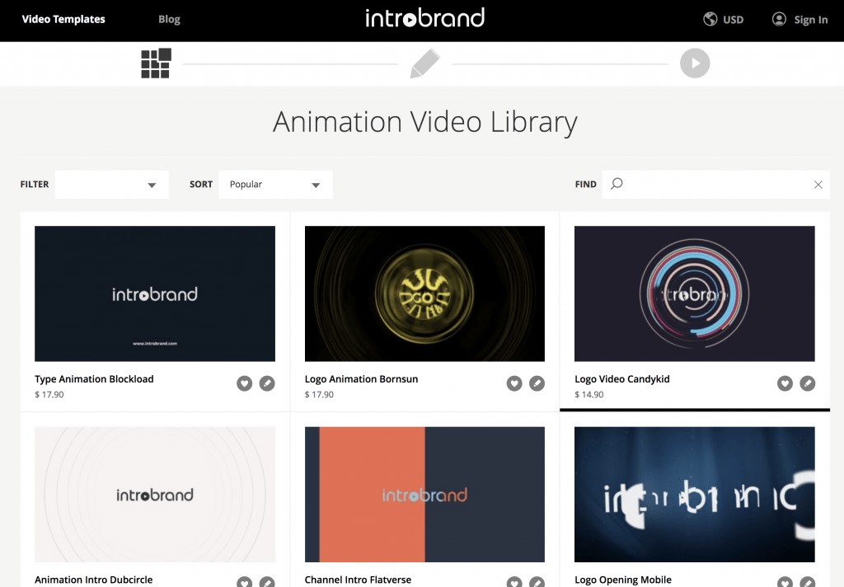The width and height of the screenshot is (844, 587).
Task: Favorite Animation Intro Dubcircle template
Action: (x=244, y=582)
